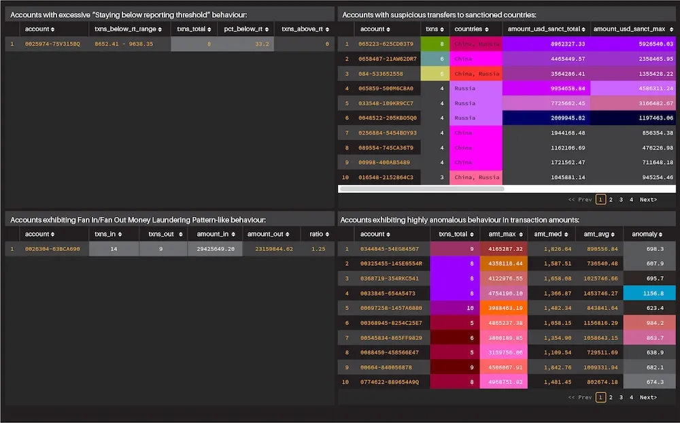680x423 pixels.
Task: Sort sanctioned table by countries arrow icon
Action: click(487, 29)
